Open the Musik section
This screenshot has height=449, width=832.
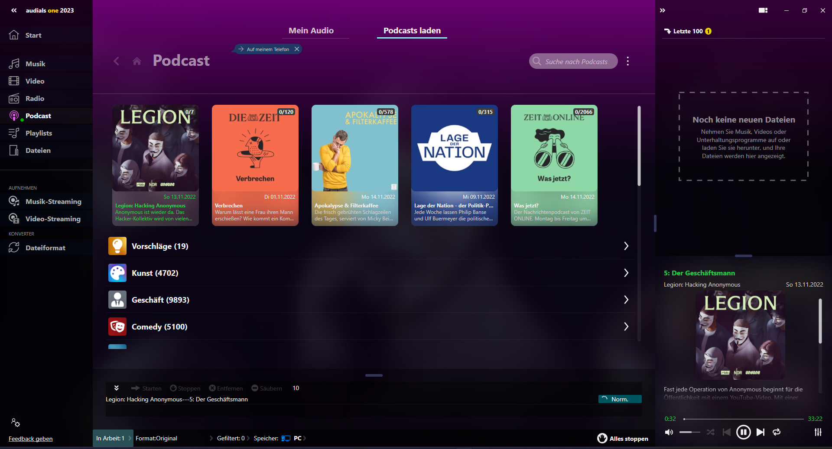coord(46,64)
